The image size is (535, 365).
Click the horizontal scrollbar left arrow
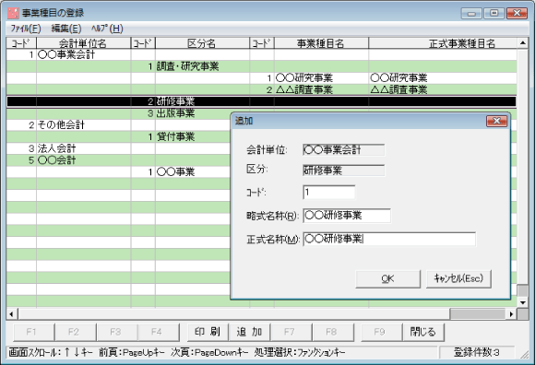tap(12, 314)
